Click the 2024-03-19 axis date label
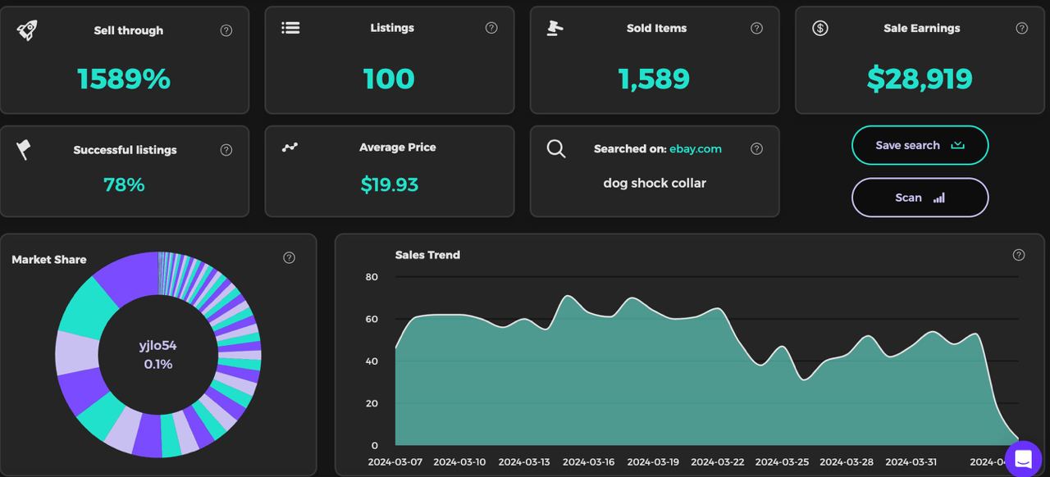The image size is (1050, 477). [653, 461]
